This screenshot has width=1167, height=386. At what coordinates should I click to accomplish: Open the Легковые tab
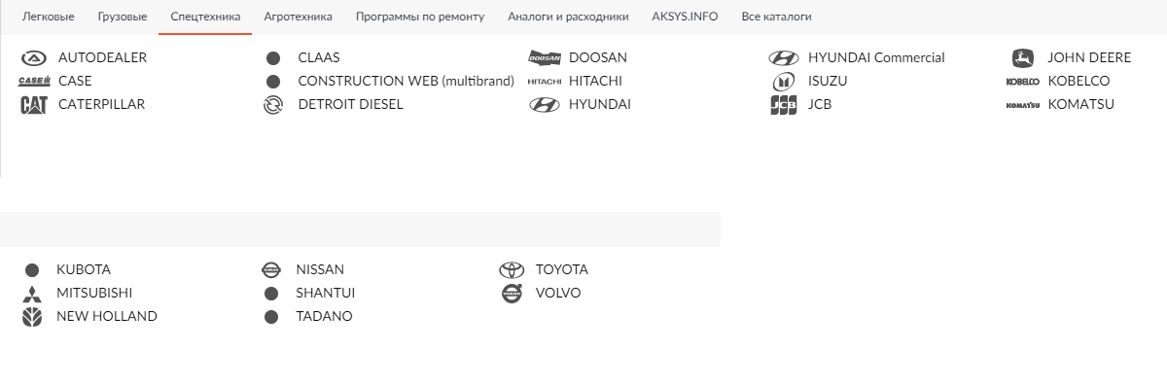click(x=48, y=17)
